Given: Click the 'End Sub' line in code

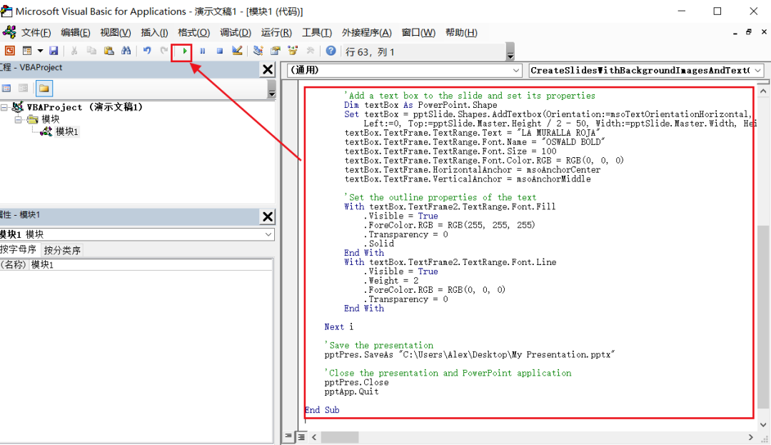Looking at the screenshot, I should 322,410.
